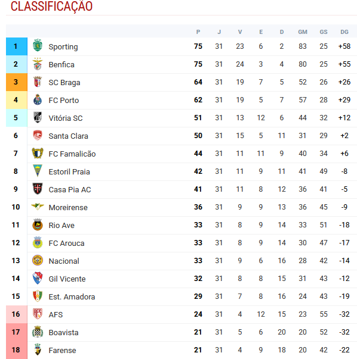Click the Boavista checkered crest icon
The width and height of the screenshot is (357, 359).
[38, 332]
